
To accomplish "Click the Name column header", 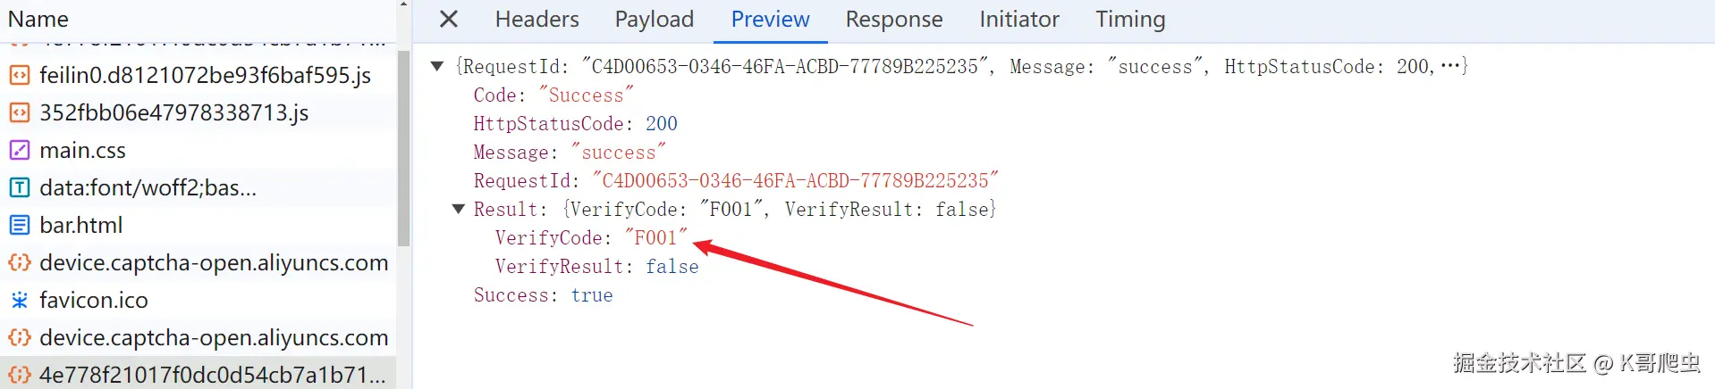I will point(38,19).
